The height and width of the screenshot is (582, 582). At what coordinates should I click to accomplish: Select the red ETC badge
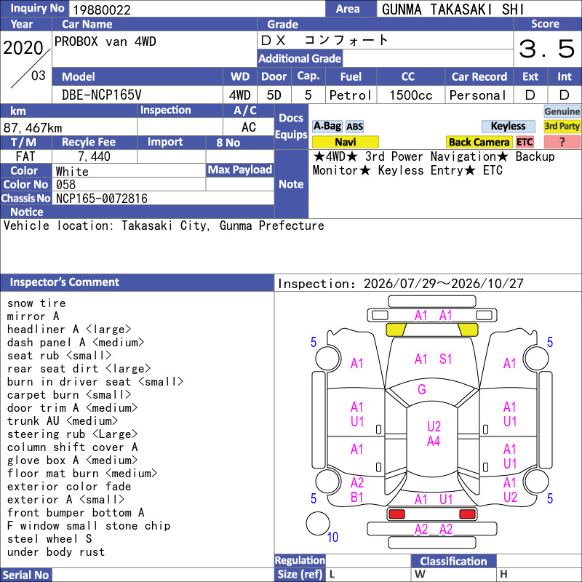coord(525,142)
